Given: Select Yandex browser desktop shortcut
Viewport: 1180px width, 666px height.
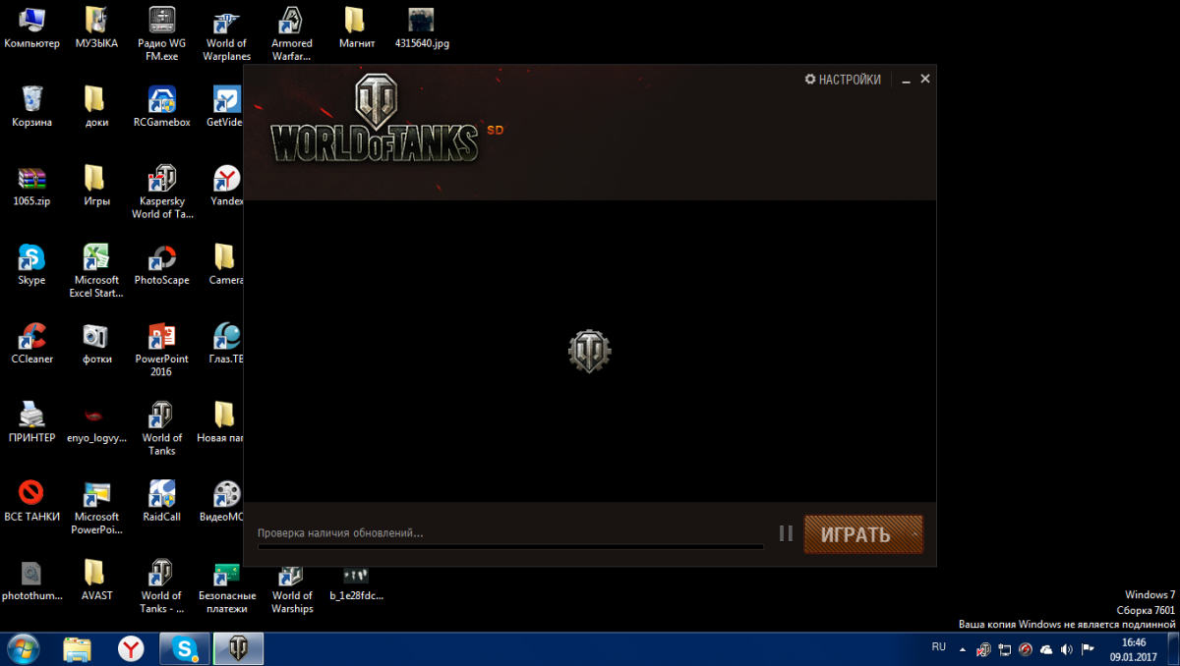Looking at the screenshot, I should (226, 185).
